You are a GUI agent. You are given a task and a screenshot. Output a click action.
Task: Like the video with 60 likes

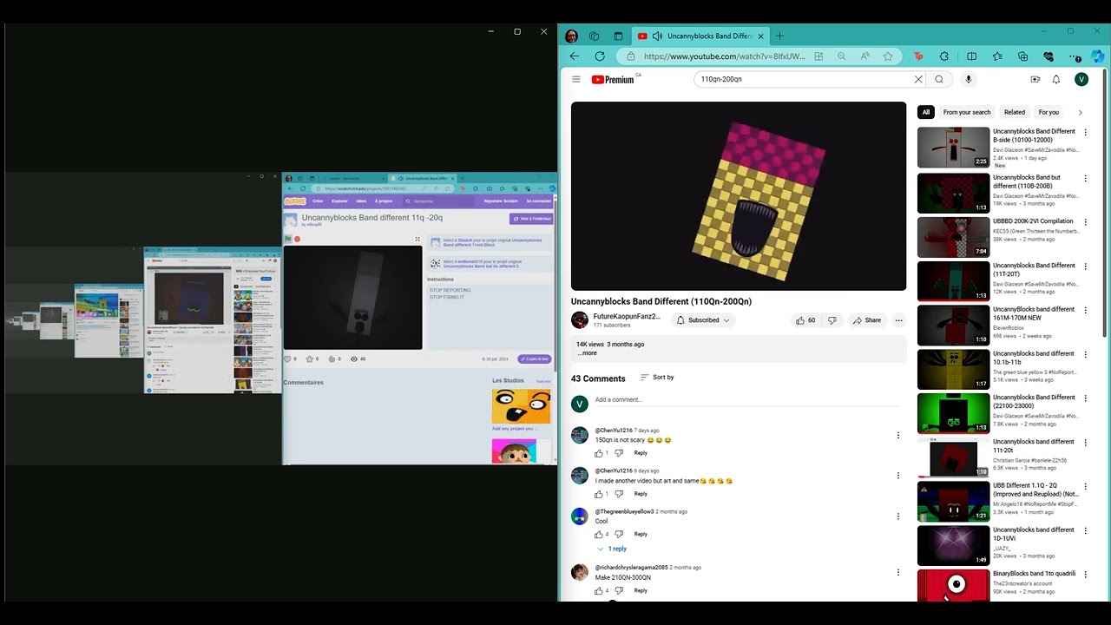tap(805, 320)
